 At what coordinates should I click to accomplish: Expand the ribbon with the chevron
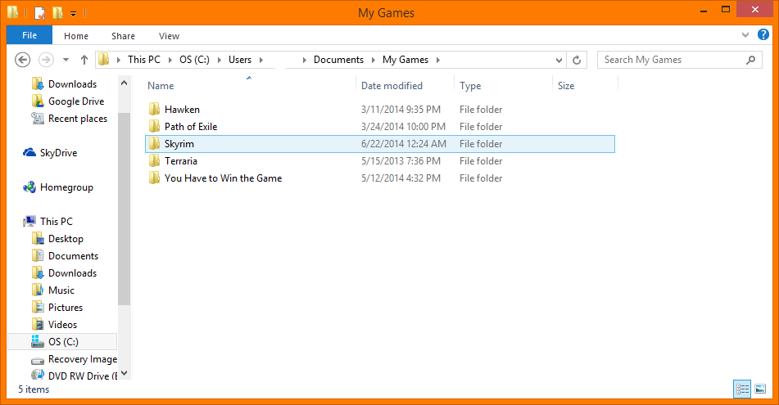pos(744,36)
